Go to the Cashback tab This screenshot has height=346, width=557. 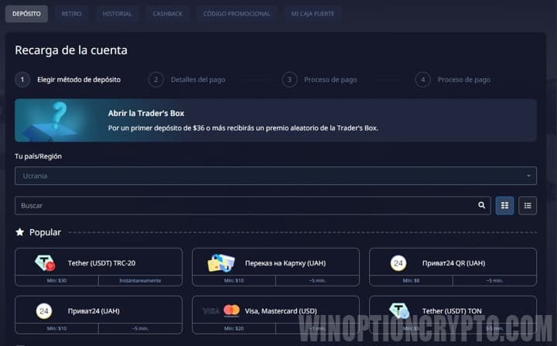click(168, 14)
